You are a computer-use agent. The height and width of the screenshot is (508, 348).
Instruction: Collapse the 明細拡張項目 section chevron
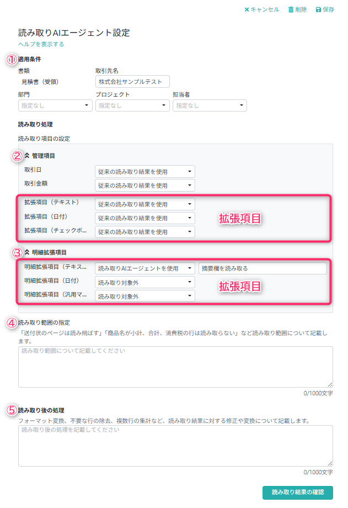point(26,252)
